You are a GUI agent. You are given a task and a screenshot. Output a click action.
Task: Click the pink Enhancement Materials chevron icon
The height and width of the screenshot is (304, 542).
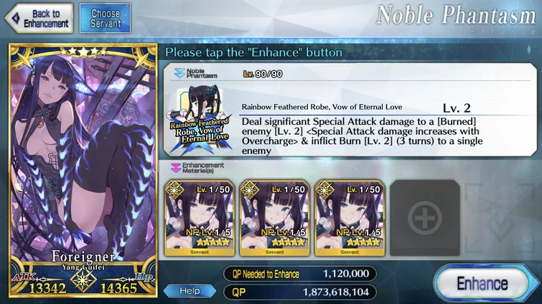[176, 168]
